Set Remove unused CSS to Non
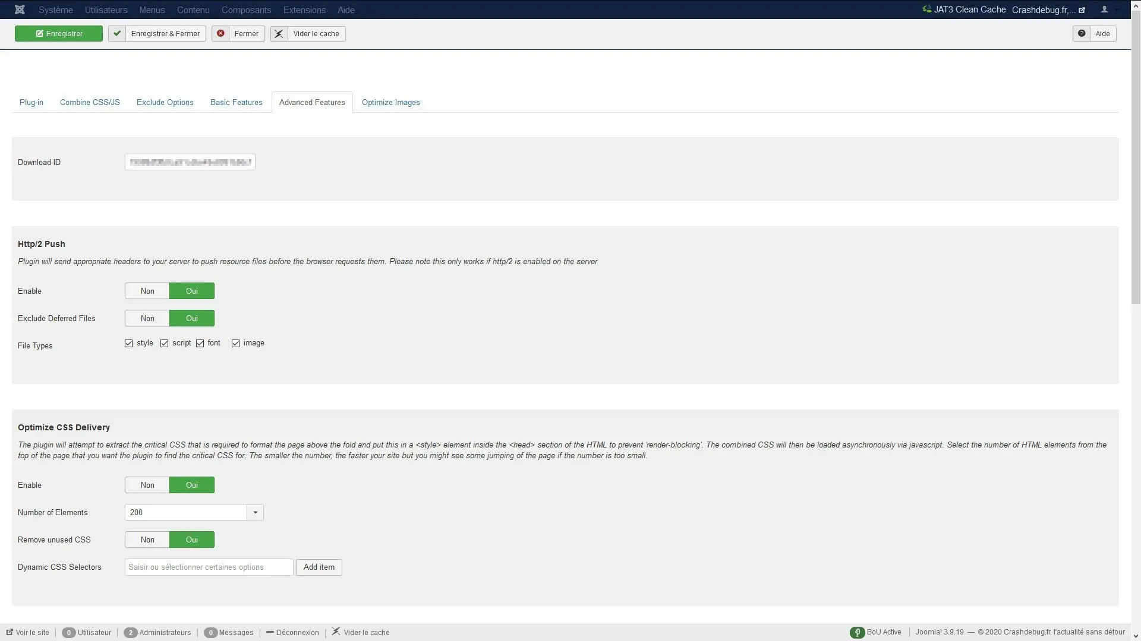The height and width of the screenshot is (641, 1141). [147, 540]
